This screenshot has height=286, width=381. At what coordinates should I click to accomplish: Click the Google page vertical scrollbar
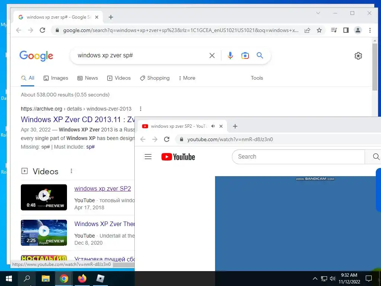[375, 67]
